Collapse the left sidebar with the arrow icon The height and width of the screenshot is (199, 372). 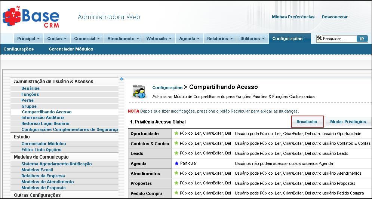coord(122,79)
